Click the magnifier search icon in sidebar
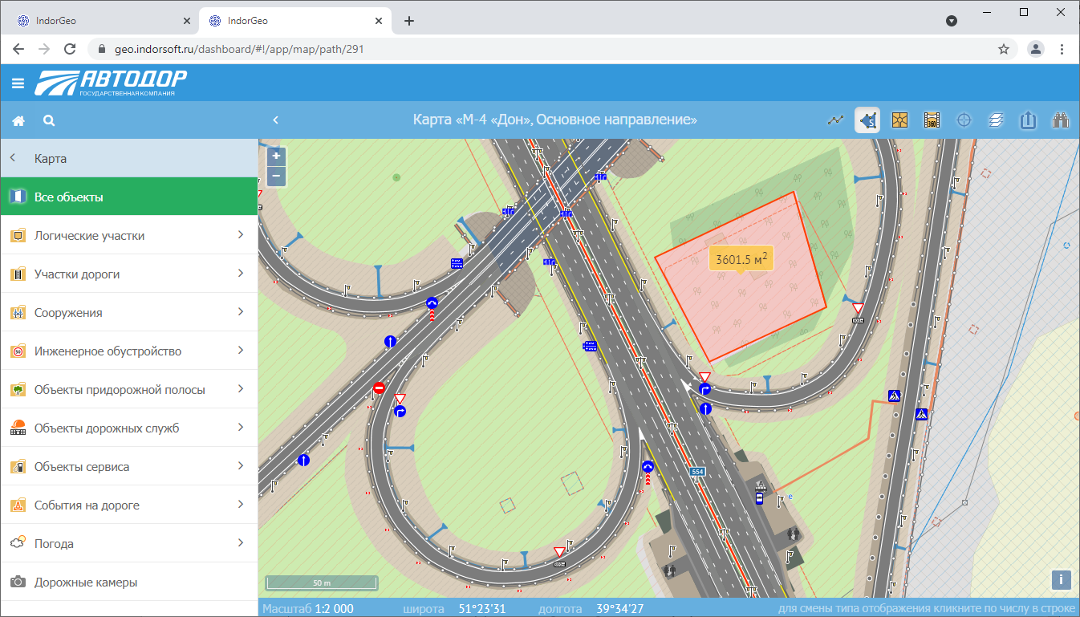 pyautogui.click(x=49, y=120)
